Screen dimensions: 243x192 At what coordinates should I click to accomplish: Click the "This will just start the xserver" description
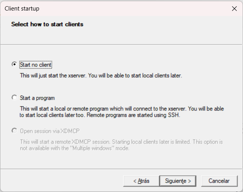coord(101,75)
